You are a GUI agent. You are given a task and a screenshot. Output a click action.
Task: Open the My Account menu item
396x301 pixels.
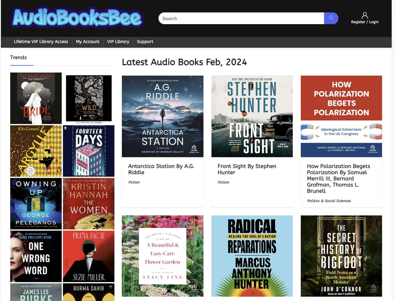[87, 42]
